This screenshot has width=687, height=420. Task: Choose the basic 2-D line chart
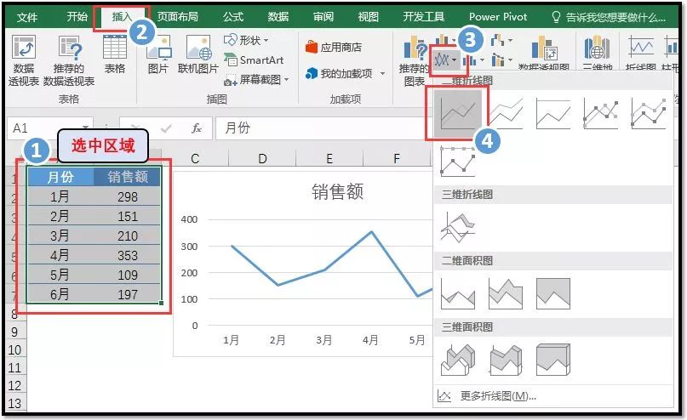[458, 112]
